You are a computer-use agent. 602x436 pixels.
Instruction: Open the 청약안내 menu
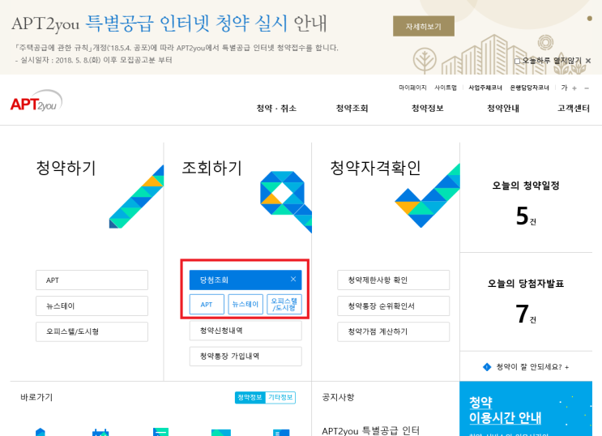[x=503, y=109]
